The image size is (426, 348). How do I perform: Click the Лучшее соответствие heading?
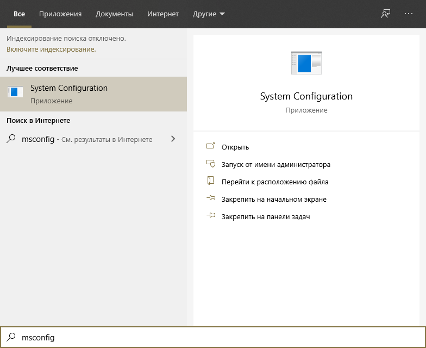click(42, 69)
